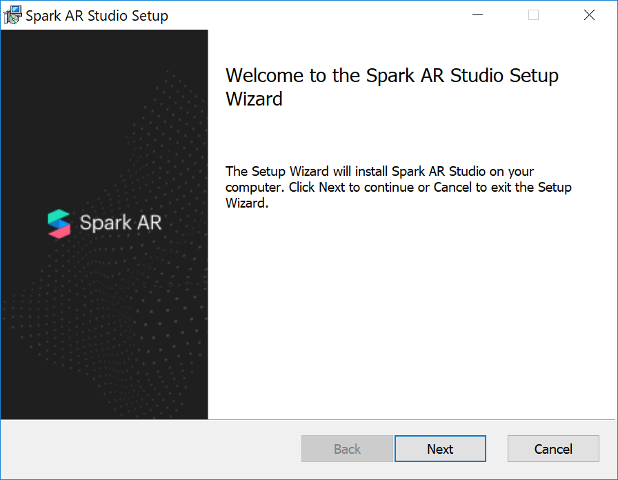This screenshot has height=480, width=618.
Task: Click the "Welcome to the Spark AR" heading line
Action: tap(392, 75)
